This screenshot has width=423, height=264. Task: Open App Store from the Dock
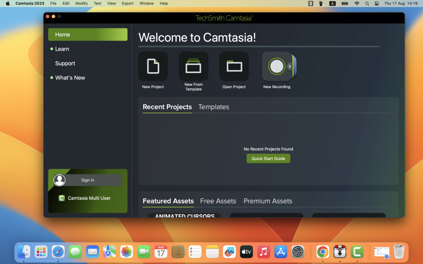(x=281, y=252)
